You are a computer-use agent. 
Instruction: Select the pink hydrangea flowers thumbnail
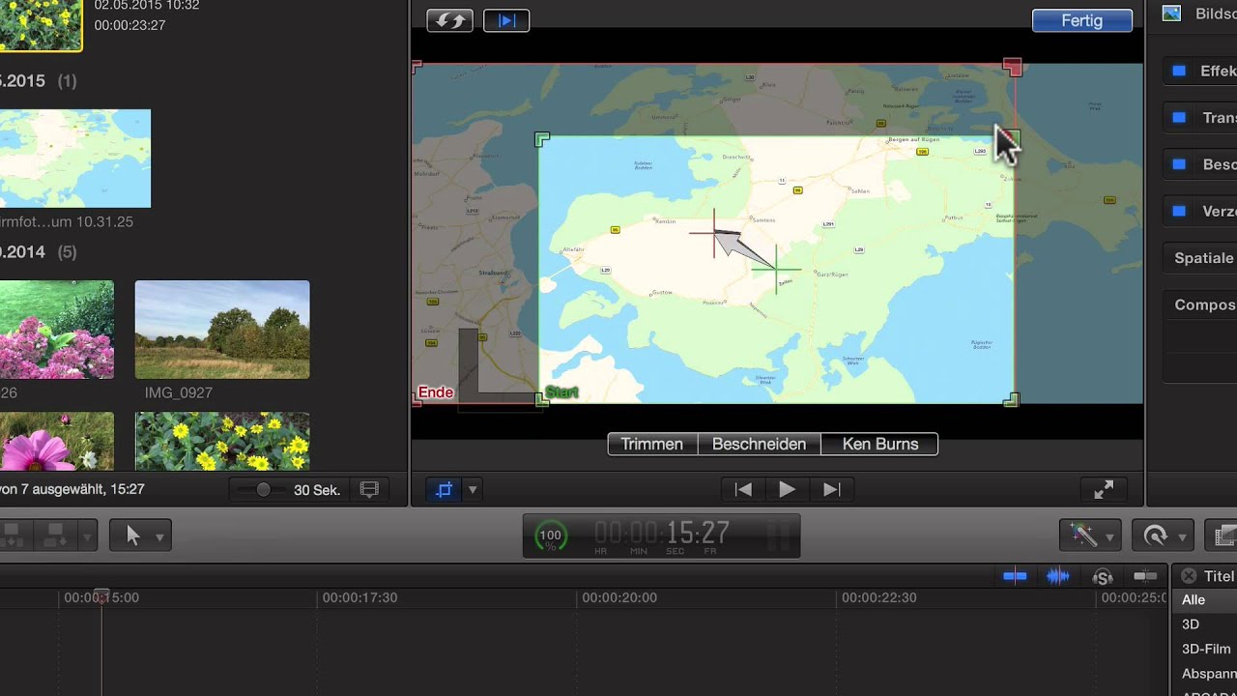pyautogui.click(x=57, y=330)
